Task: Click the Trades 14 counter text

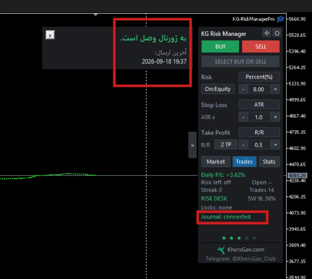Action: click(x=262, y=190)
